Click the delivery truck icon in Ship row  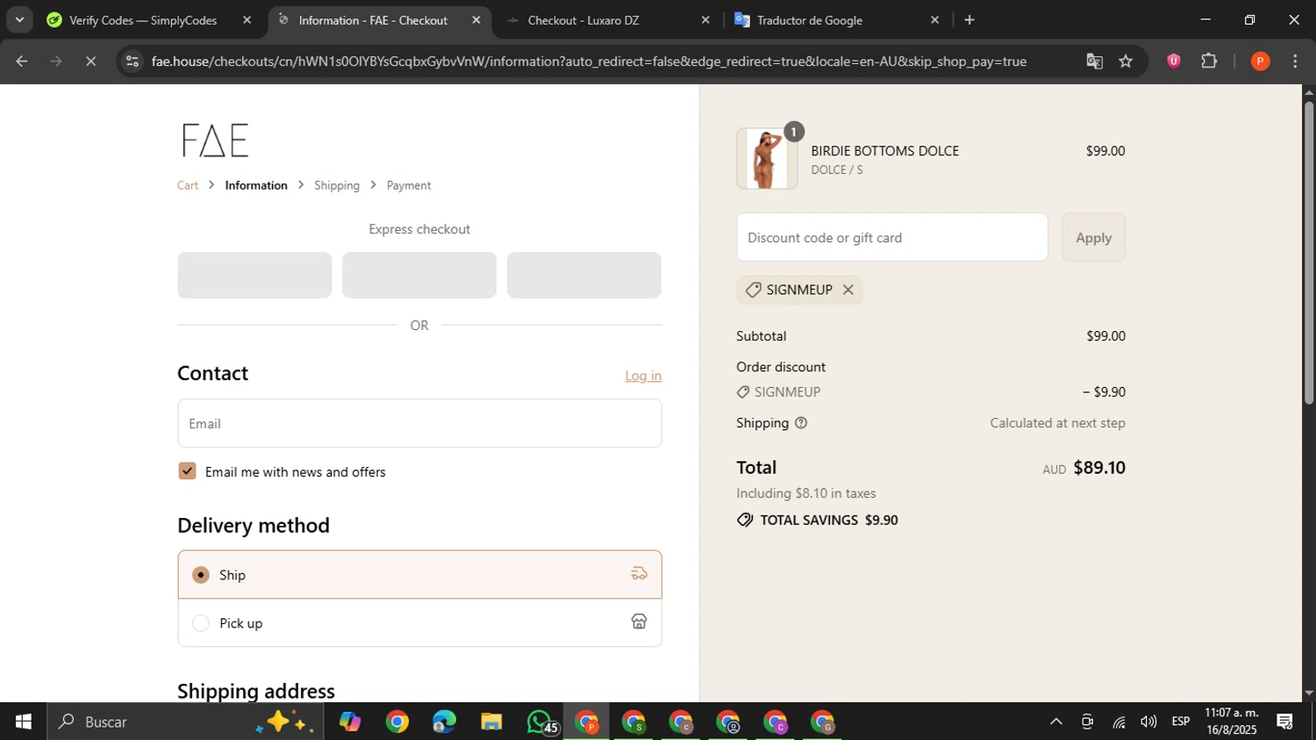[x=639, y=574]
